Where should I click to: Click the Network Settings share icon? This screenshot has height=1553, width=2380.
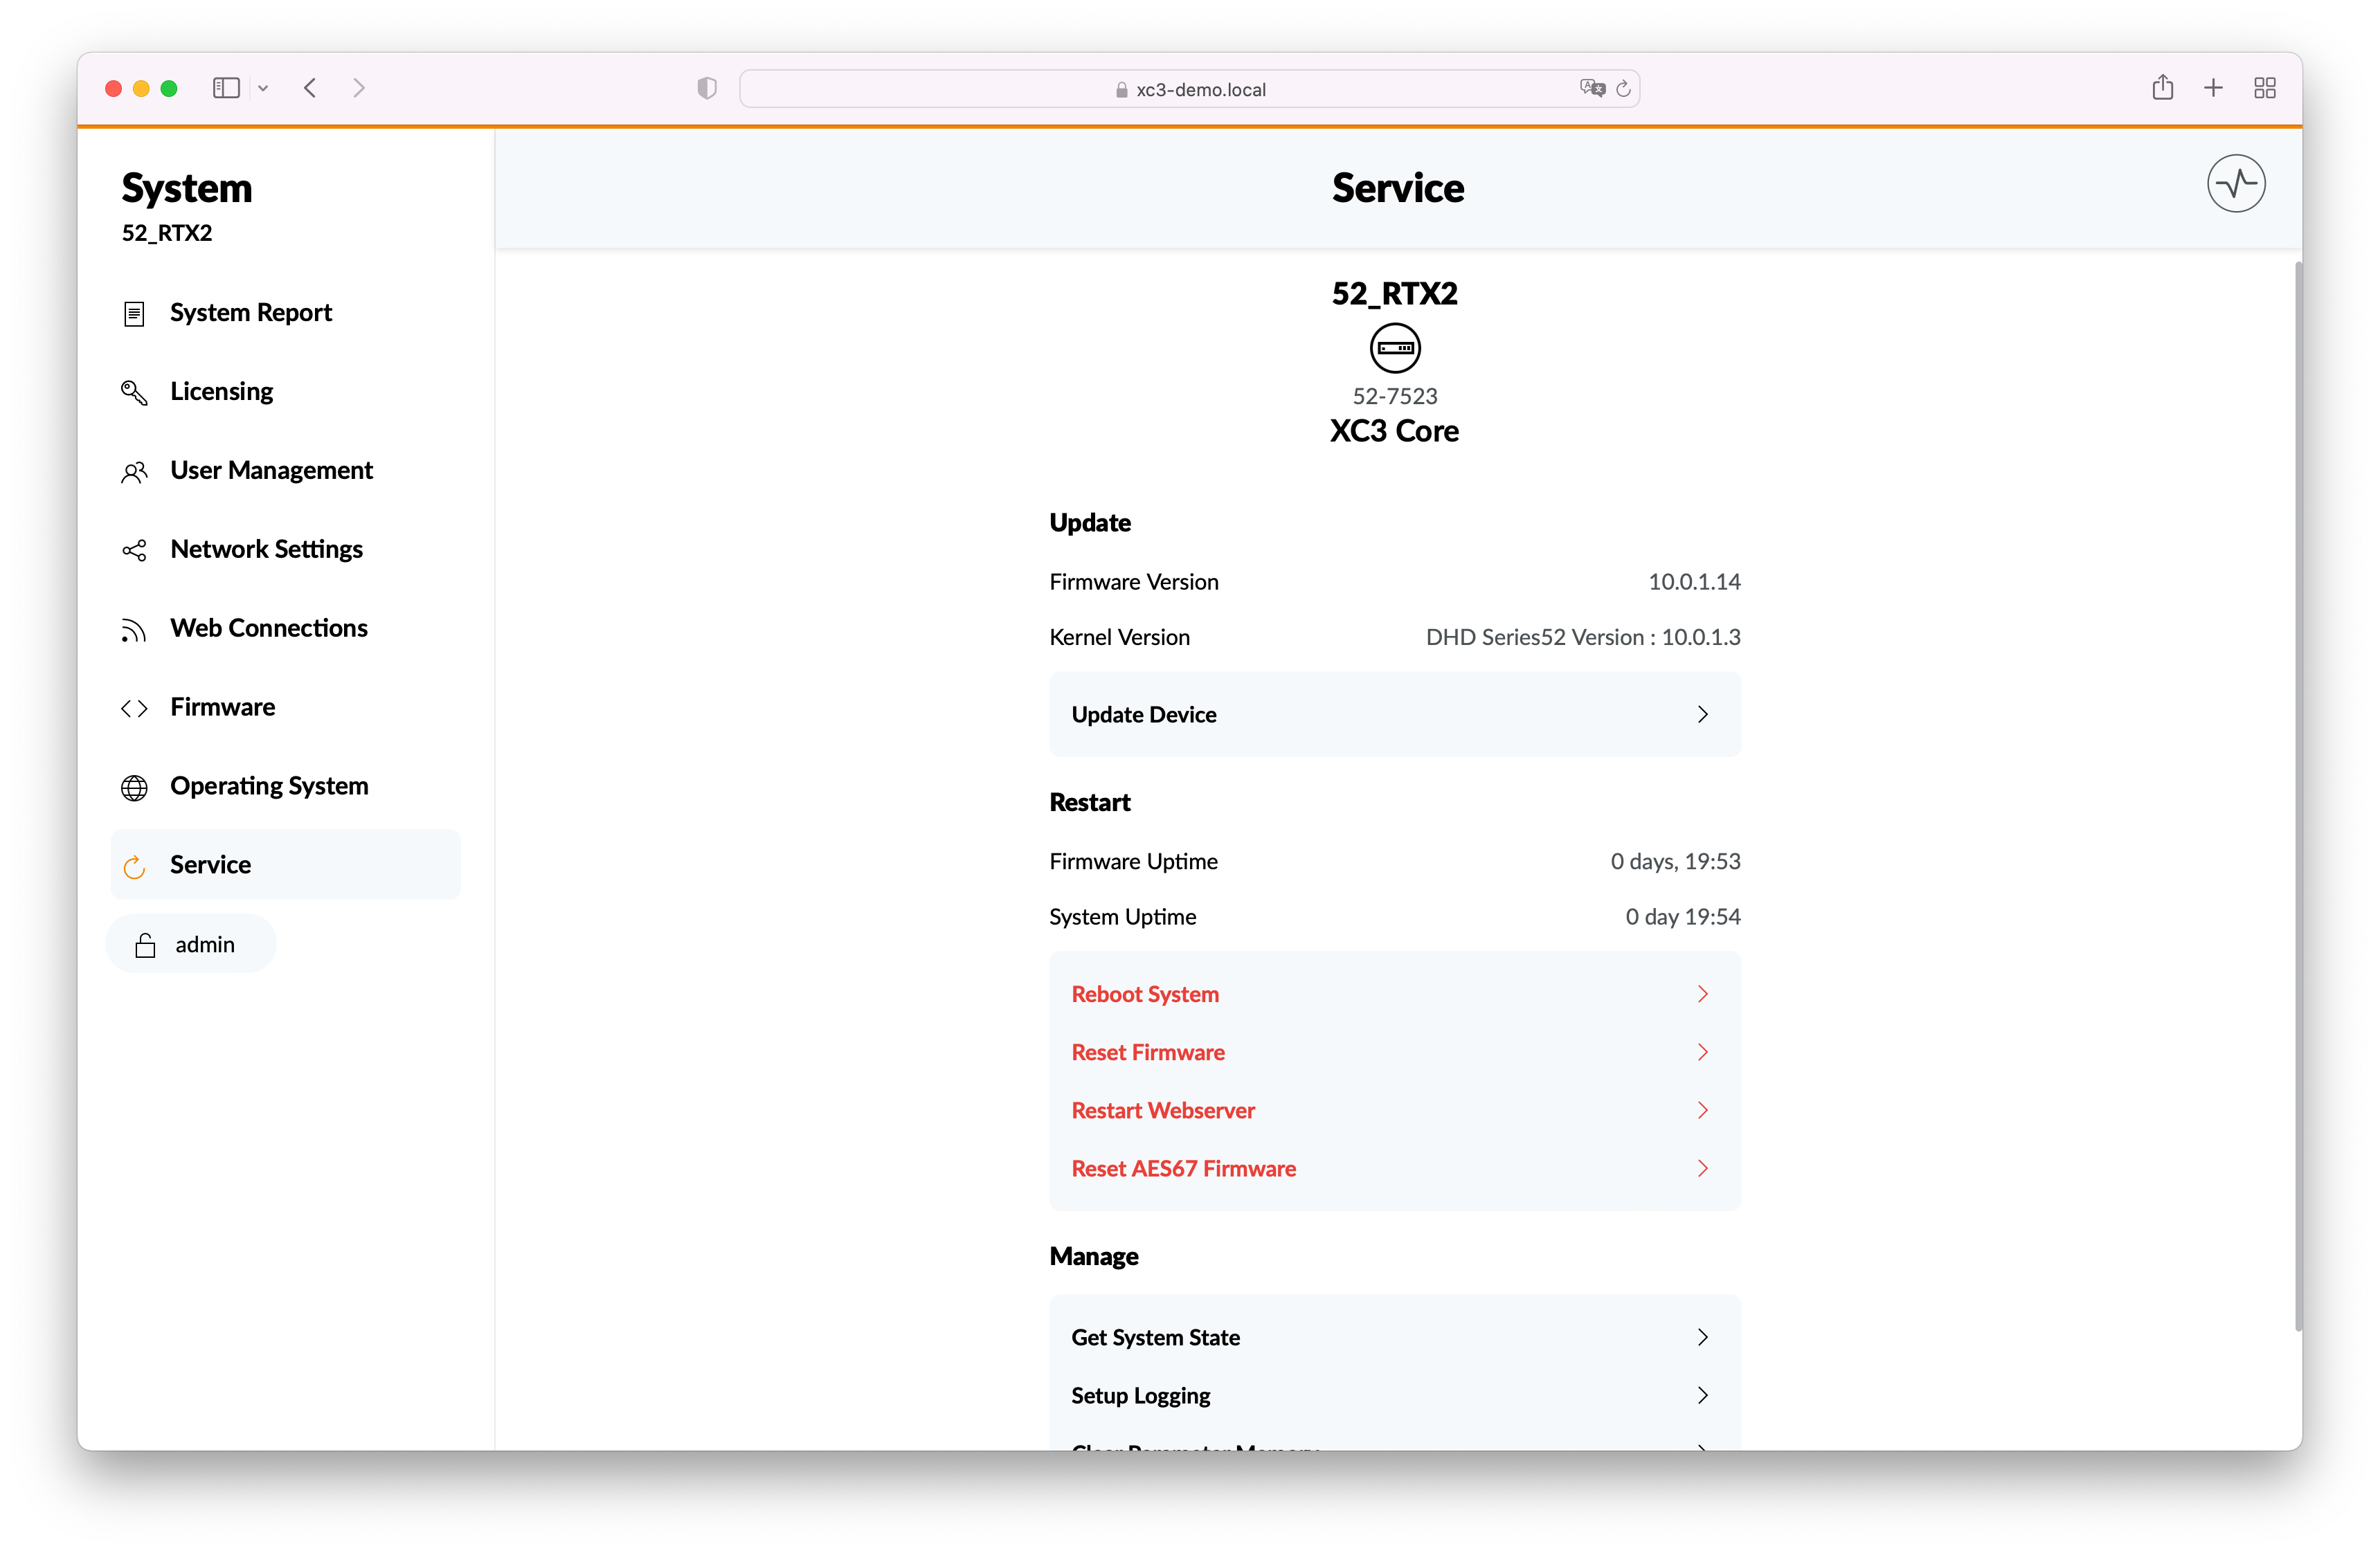pyautogui.click(x=134, y=550)
